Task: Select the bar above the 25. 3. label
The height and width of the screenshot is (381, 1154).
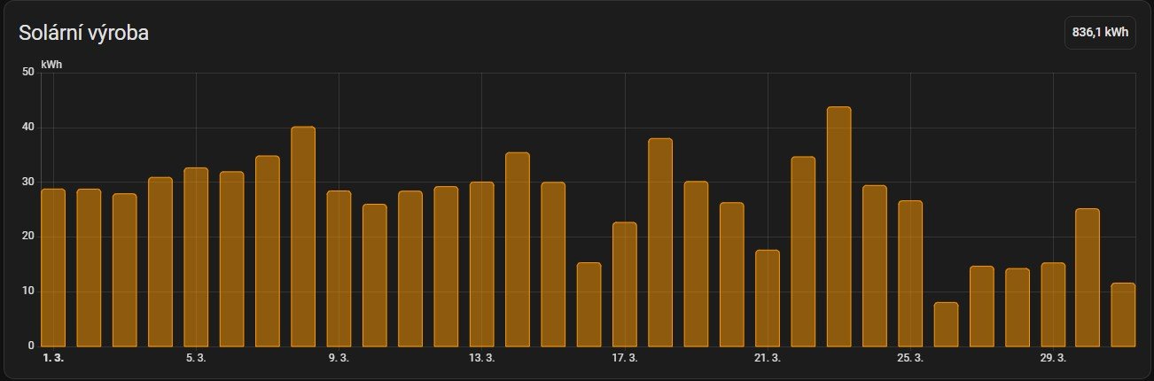Action: [910, 274]
